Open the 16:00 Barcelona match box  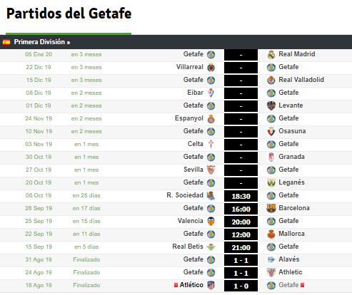click(x=241, y=209)
